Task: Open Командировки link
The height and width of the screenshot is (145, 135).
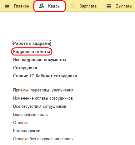Action: click(x=27, y=131)
